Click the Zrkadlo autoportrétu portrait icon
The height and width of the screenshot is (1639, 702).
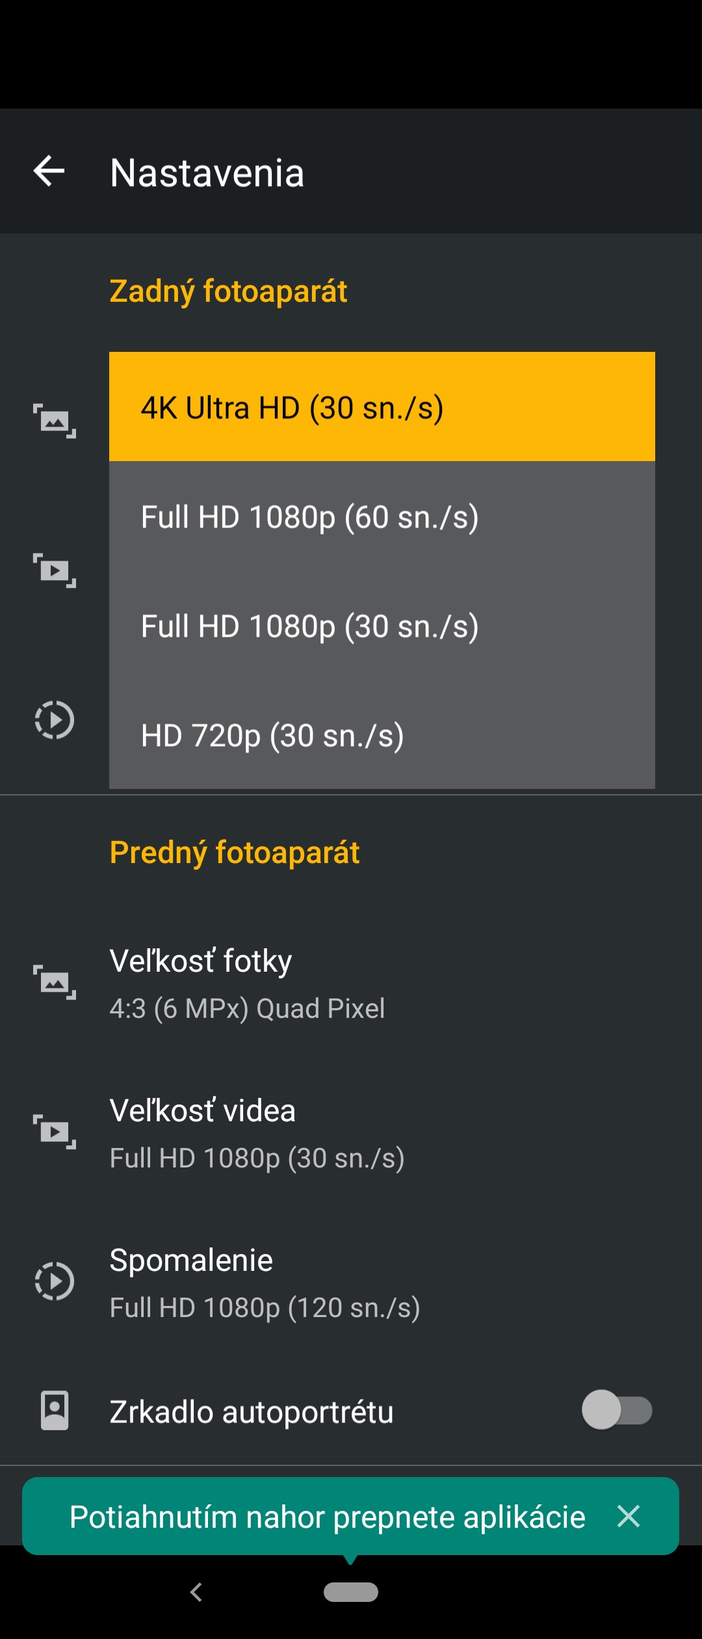tap(55, 1411)
